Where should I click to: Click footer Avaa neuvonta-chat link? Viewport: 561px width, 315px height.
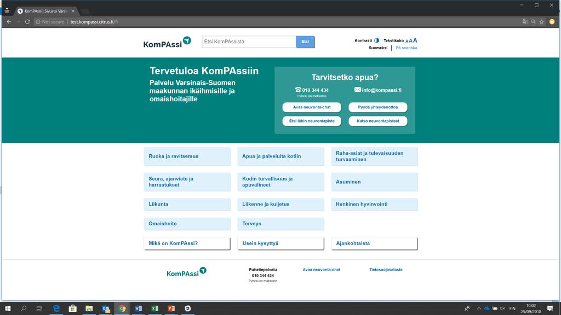point(321,270)
